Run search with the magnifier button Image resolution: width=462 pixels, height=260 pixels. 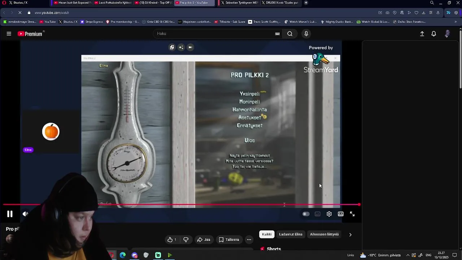pyautogui.click(x=290, y=34)
